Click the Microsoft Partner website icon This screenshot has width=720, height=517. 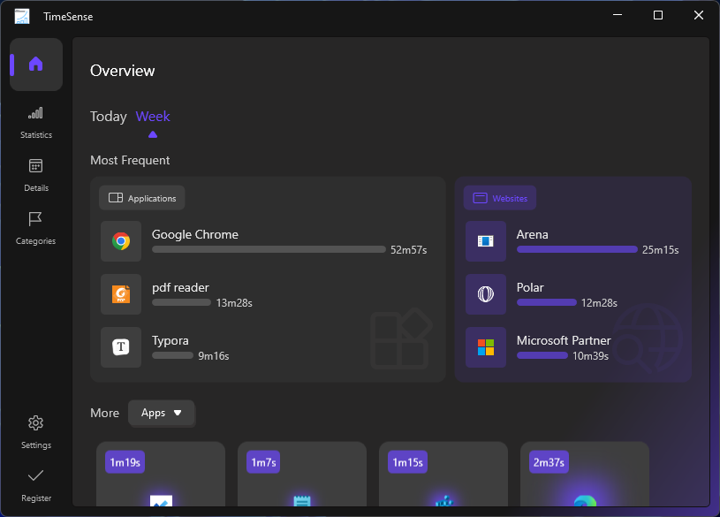485,346
